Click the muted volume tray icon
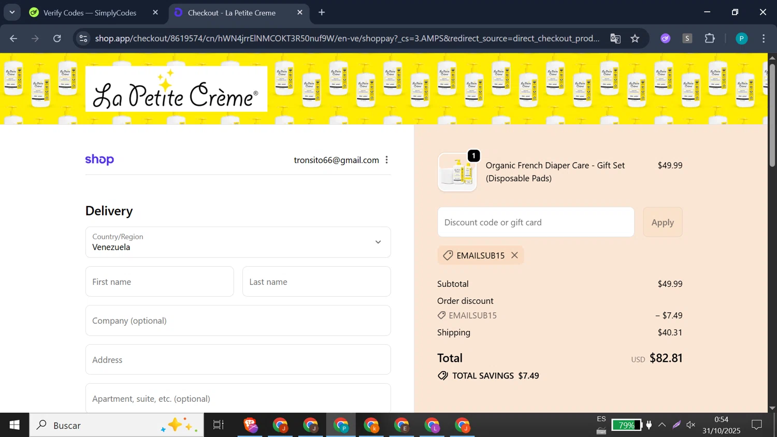The image size is (777, 437). coord(691,425)
